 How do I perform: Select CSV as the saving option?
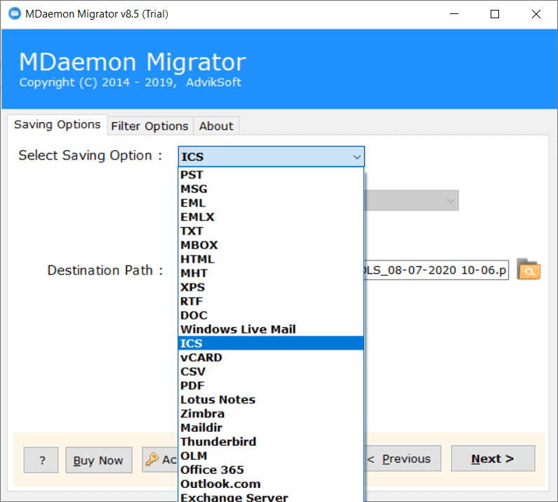[x=271, y=371]
